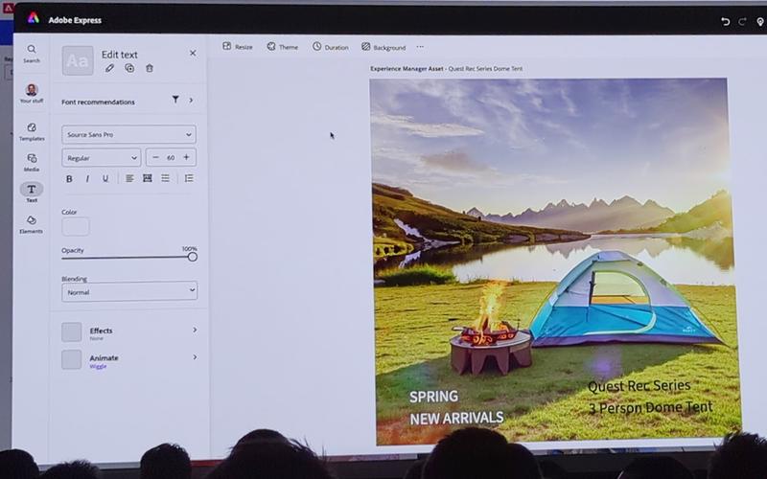
Task: Click the pencil edit icon under Edit text
Action: coord(109,68)
